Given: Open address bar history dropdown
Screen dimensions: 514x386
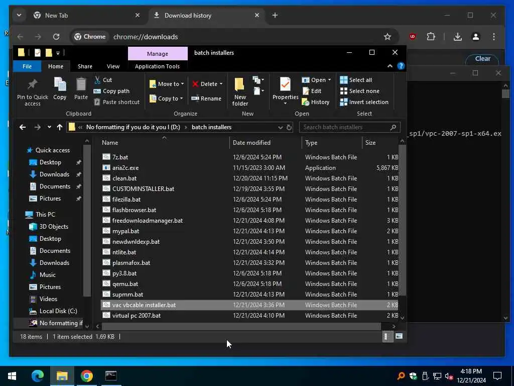Looking at the screenshot, I should pyautogui.click(x=280, y=127).
